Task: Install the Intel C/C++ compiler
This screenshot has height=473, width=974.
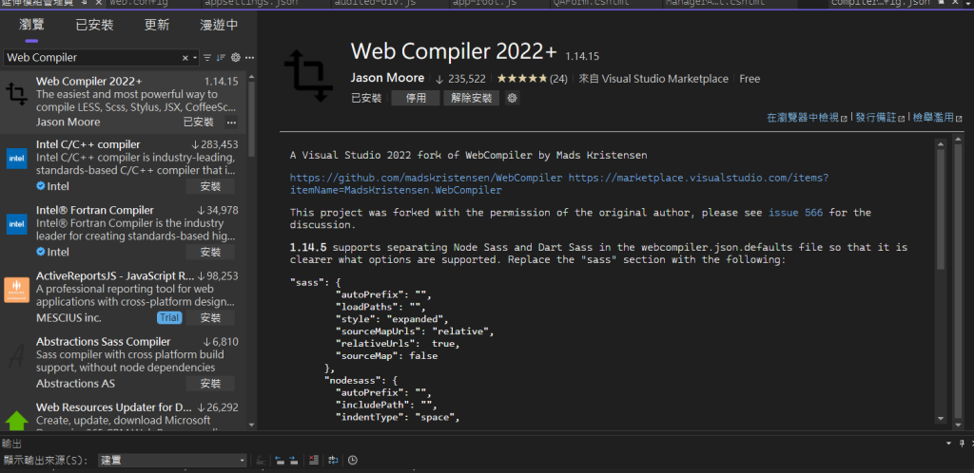Action: (210, 186)
